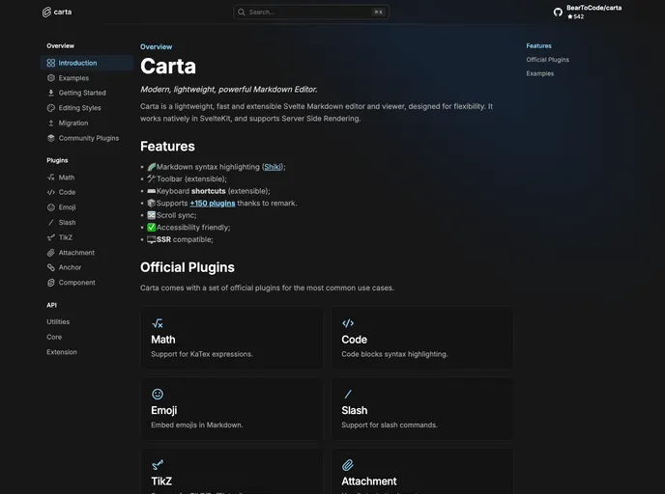
Task: Open the Emoji plugin card title
Action: pyautogui.click(x=163, y=410)
